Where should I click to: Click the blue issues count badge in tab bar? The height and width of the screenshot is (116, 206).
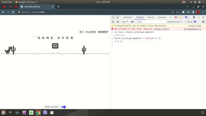(x=187, y=17)
